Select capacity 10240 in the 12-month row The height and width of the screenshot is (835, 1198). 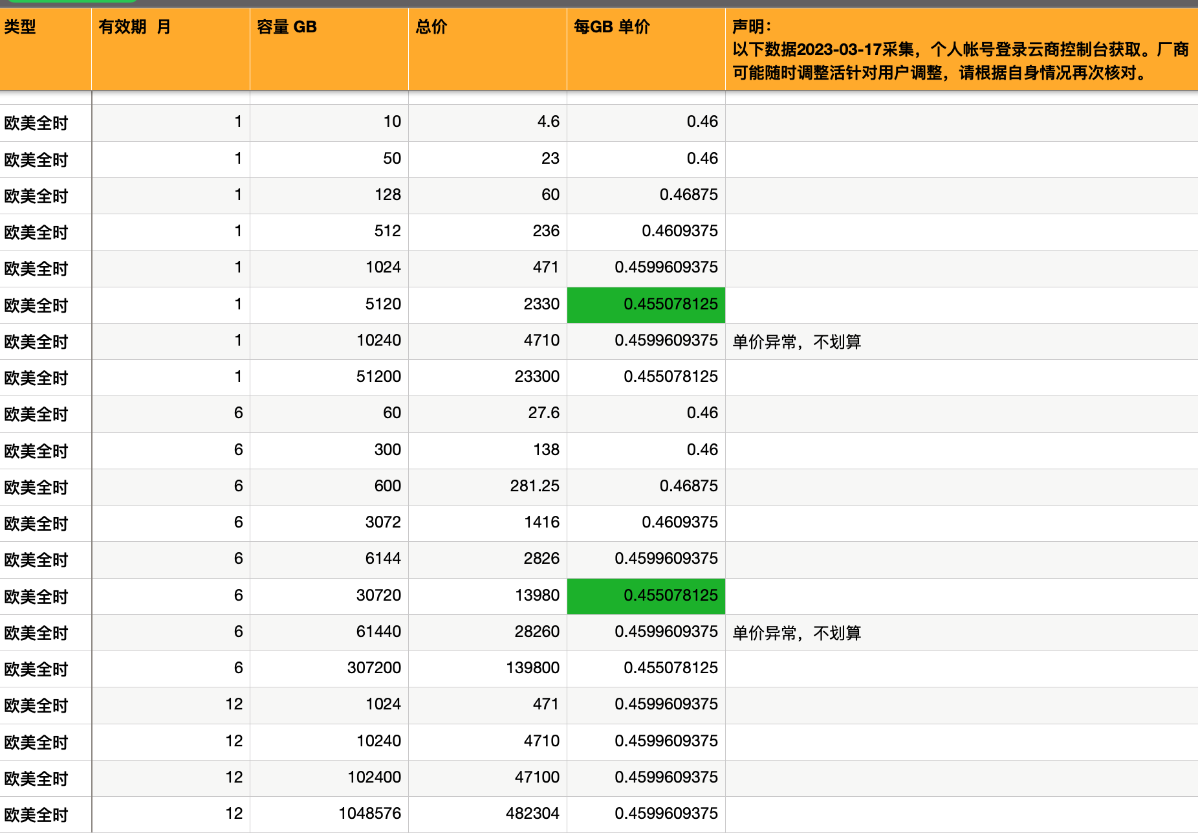329,742
